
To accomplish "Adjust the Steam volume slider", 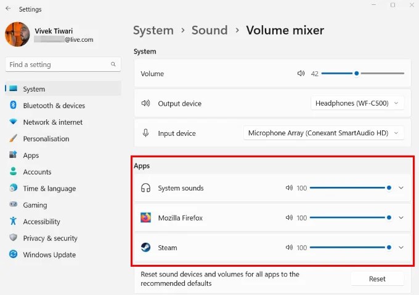I will 351,248.
